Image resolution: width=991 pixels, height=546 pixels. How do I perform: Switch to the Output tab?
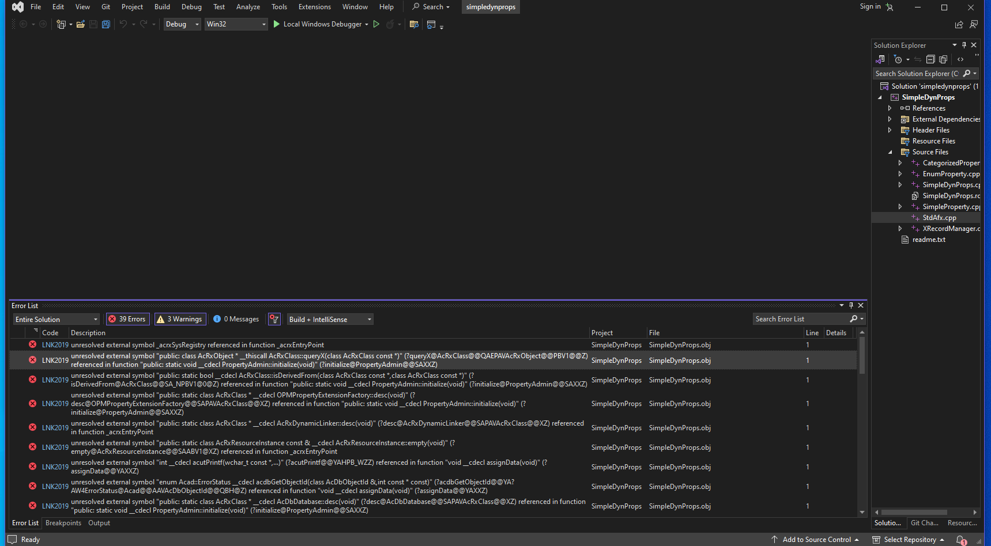click(99, 523)
